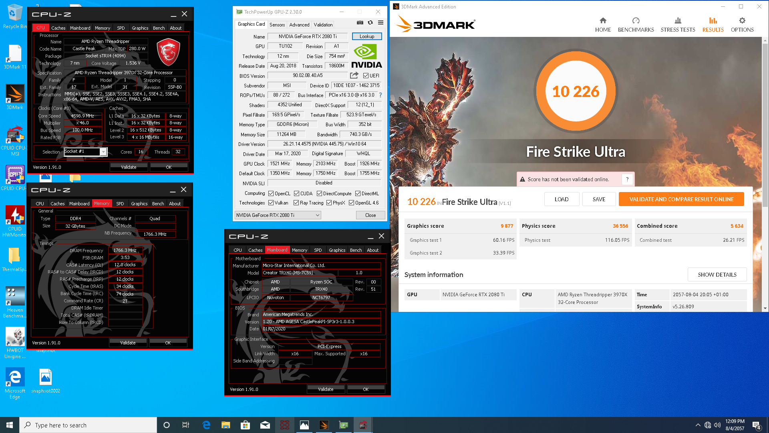Click the 3DMark vertical scrollbar down arrow
769x433 pixels.
(765, 308)
